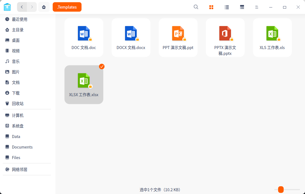Click the icon size slider handle
The image size is (305, 194).
(281, 189)
